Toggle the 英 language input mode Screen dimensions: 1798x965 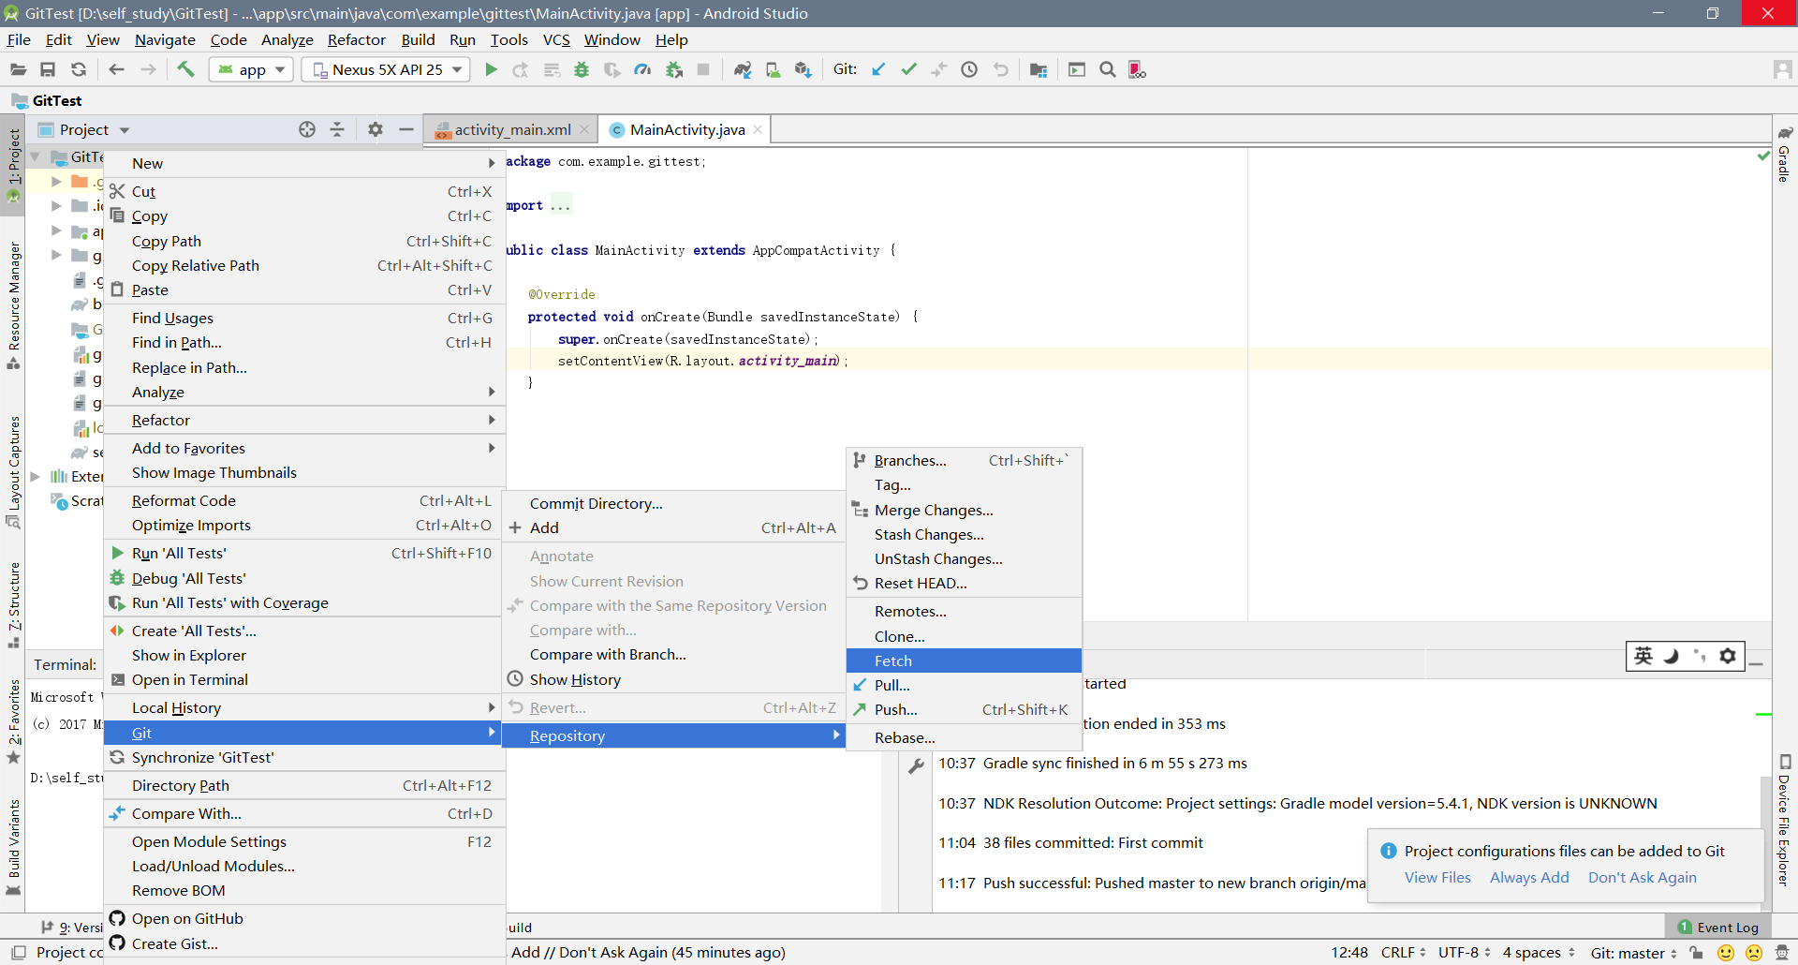[1643, 656]
